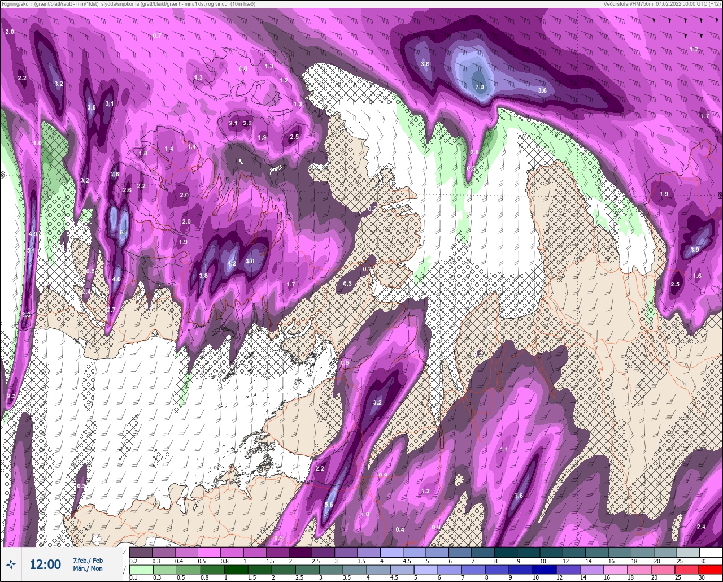
Task: Select the rain scale swatch between 16 and 18
Action: click(616, 569)
